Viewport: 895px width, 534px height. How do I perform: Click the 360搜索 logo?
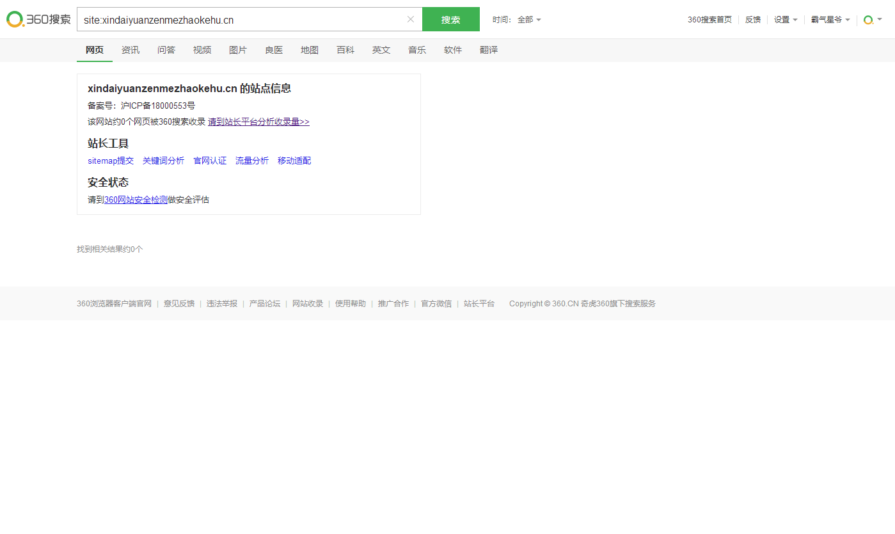[38, 19]
